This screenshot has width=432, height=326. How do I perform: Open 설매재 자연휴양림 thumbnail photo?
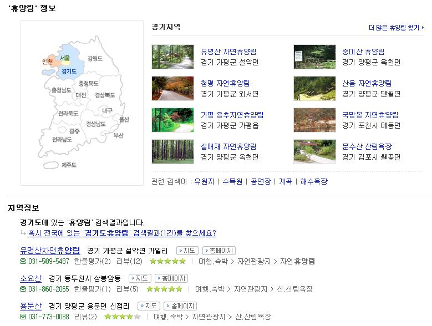(173, 152)
